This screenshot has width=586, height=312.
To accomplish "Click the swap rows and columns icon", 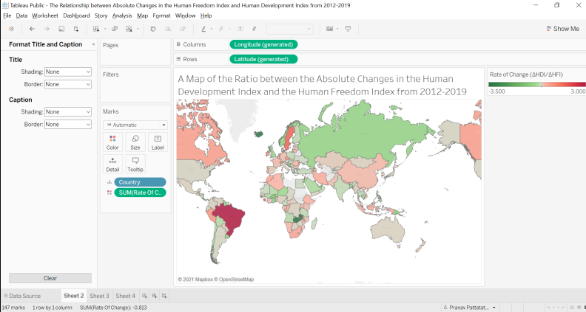I will (153, 29).
